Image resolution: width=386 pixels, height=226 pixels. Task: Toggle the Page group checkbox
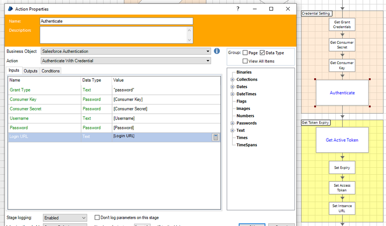coord(245,53)
